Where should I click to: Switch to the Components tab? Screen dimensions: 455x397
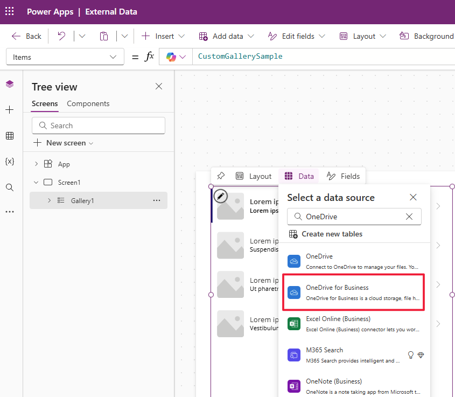pyautogui.click(x=89, y=103)
